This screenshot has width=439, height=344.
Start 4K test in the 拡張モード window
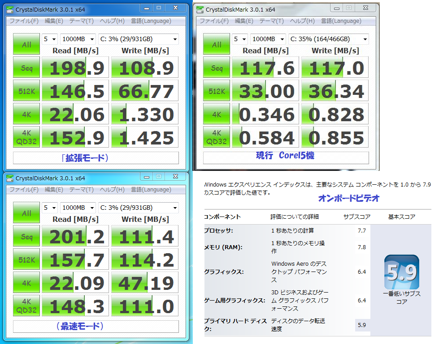(26, 114)
